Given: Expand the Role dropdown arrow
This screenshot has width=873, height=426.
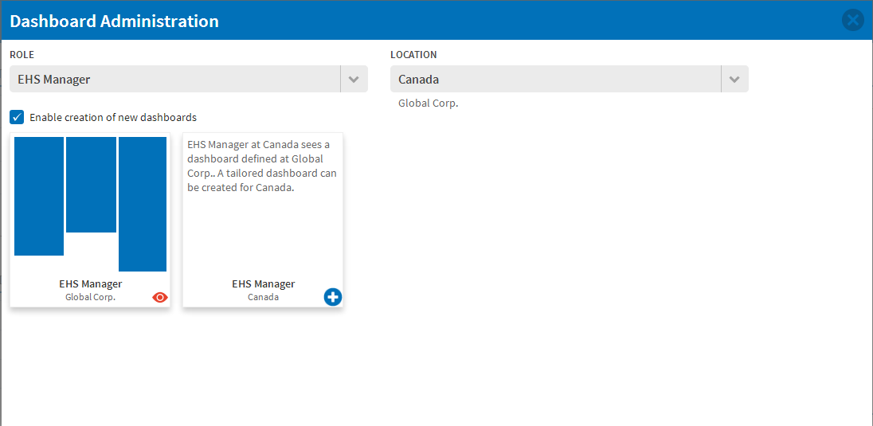Looking at the screenshot, I should (x=354, y=79).
